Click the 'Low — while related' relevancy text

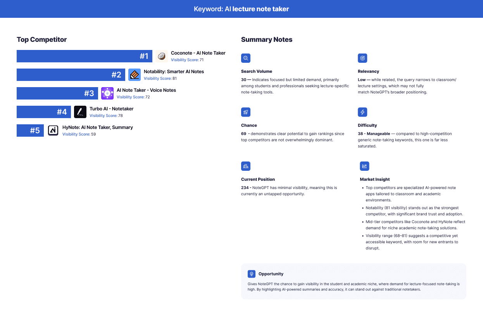tap(407, 86)
